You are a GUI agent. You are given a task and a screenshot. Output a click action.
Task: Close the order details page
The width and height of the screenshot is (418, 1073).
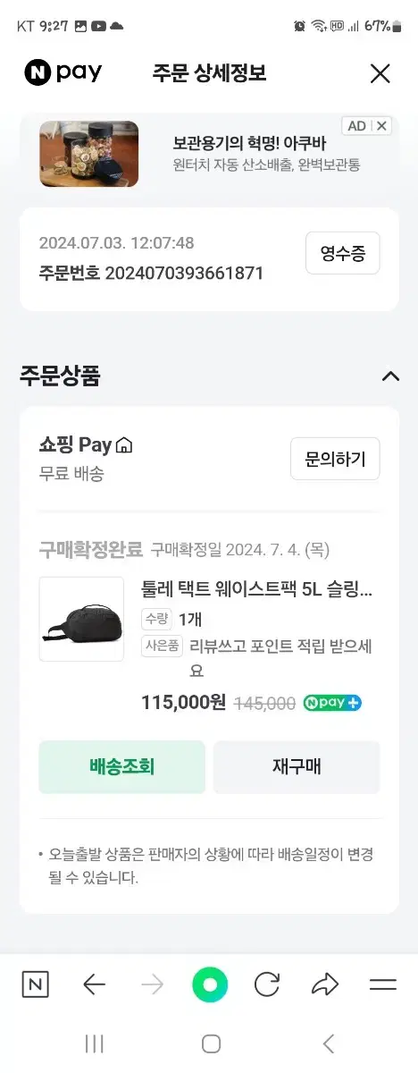(x=380, y=73)
